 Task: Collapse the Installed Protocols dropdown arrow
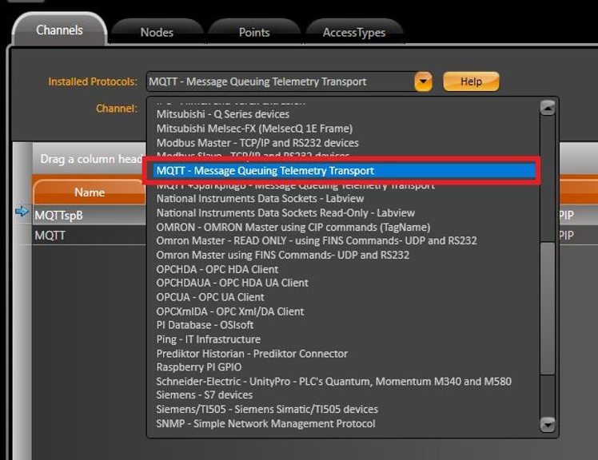pyautogui.click(x=423, y=81)
